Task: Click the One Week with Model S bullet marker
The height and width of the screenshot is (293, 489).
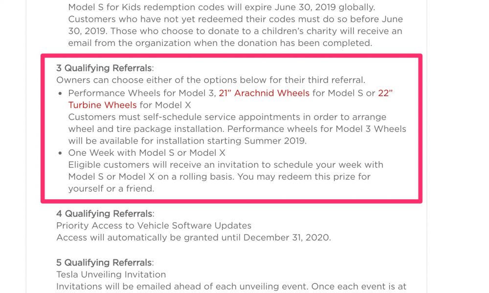Action: click(x=60, y=153)
